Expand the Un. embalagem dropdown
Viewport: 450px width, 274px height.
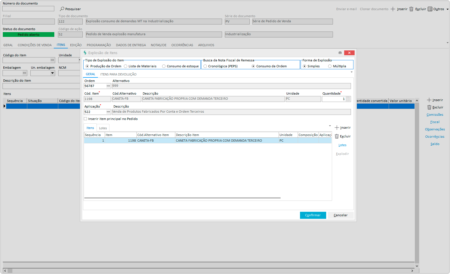coord(52,73)
